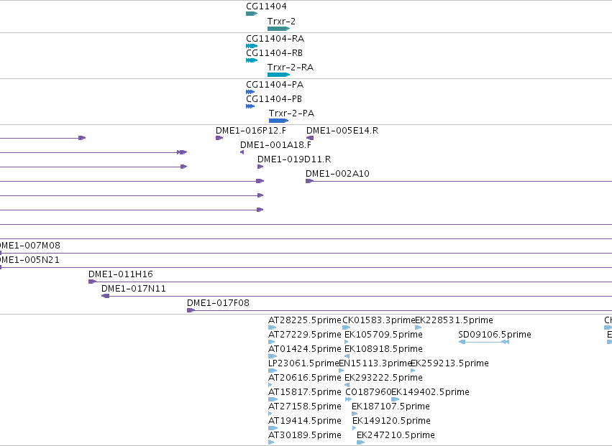
Task: Click the CG11404-PA protein glyph
Action: click(x=250, y=92)
